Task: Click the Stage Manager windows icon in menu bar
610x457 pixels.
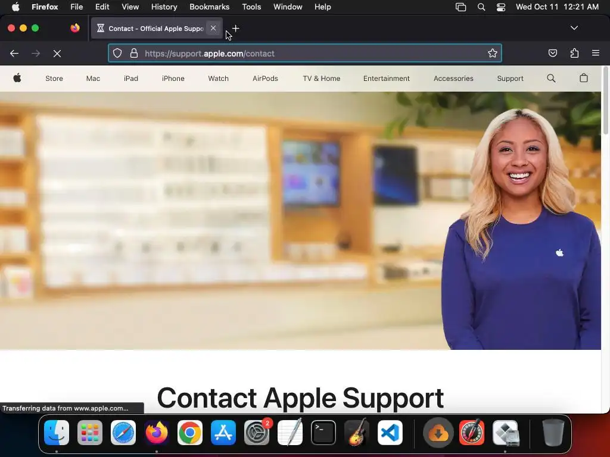Action: click(460, 7)
